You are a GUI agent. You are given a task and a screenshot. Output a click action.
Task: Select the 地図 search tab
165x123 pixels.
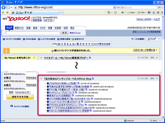(66, 28)
